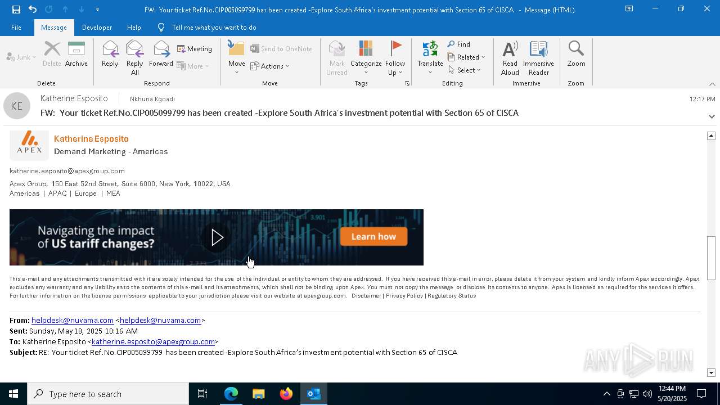Viewport: 720px width, 405px height.
Task: Click the taskbar search box
Action: click(x=108, y=394)
